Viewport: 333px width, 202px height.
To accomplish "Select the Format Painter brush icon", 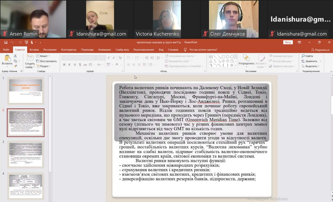I will 15,66.
